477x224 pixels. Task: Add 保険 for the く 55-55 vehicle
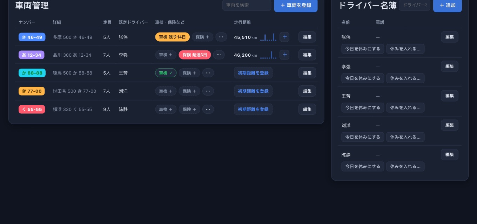[189, 109]
